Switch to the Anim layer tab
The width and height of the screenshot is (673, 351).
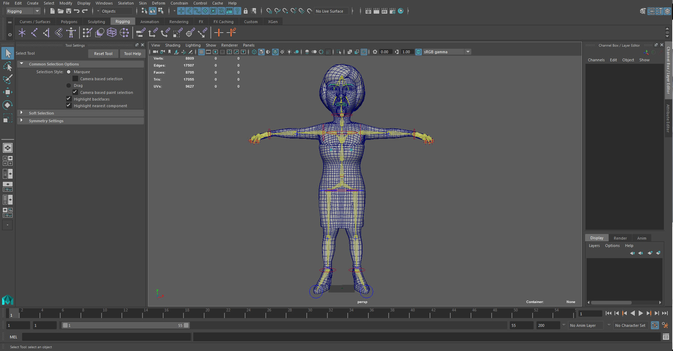(641, 238)
